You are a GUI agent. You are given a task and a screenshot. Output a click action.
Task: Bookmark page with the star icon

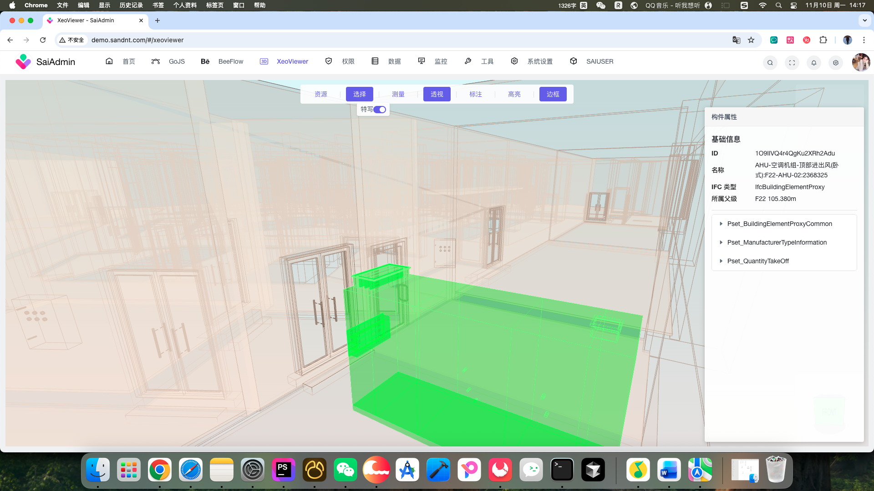click(751, 40)
